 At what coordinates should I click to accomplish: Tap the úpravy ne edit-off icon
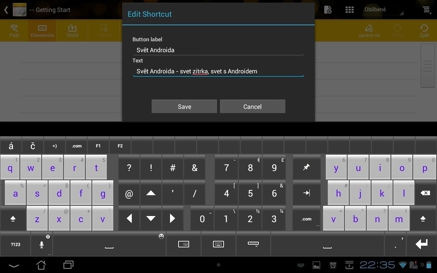click(369, 30)
